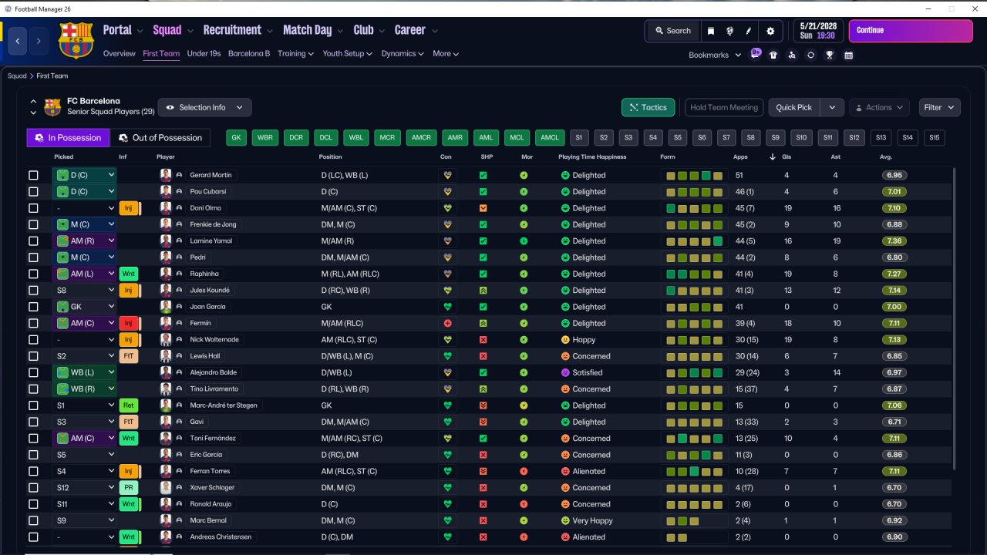Open the world globe icon in top bar

point(729,31)
